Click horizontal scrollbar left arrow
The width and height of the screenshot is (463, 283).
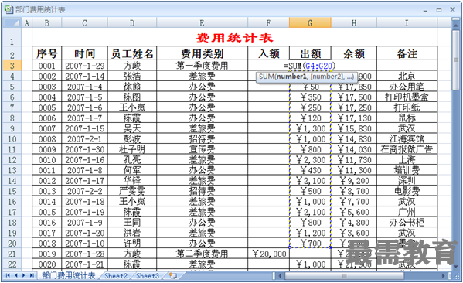[x=281, y=276]
